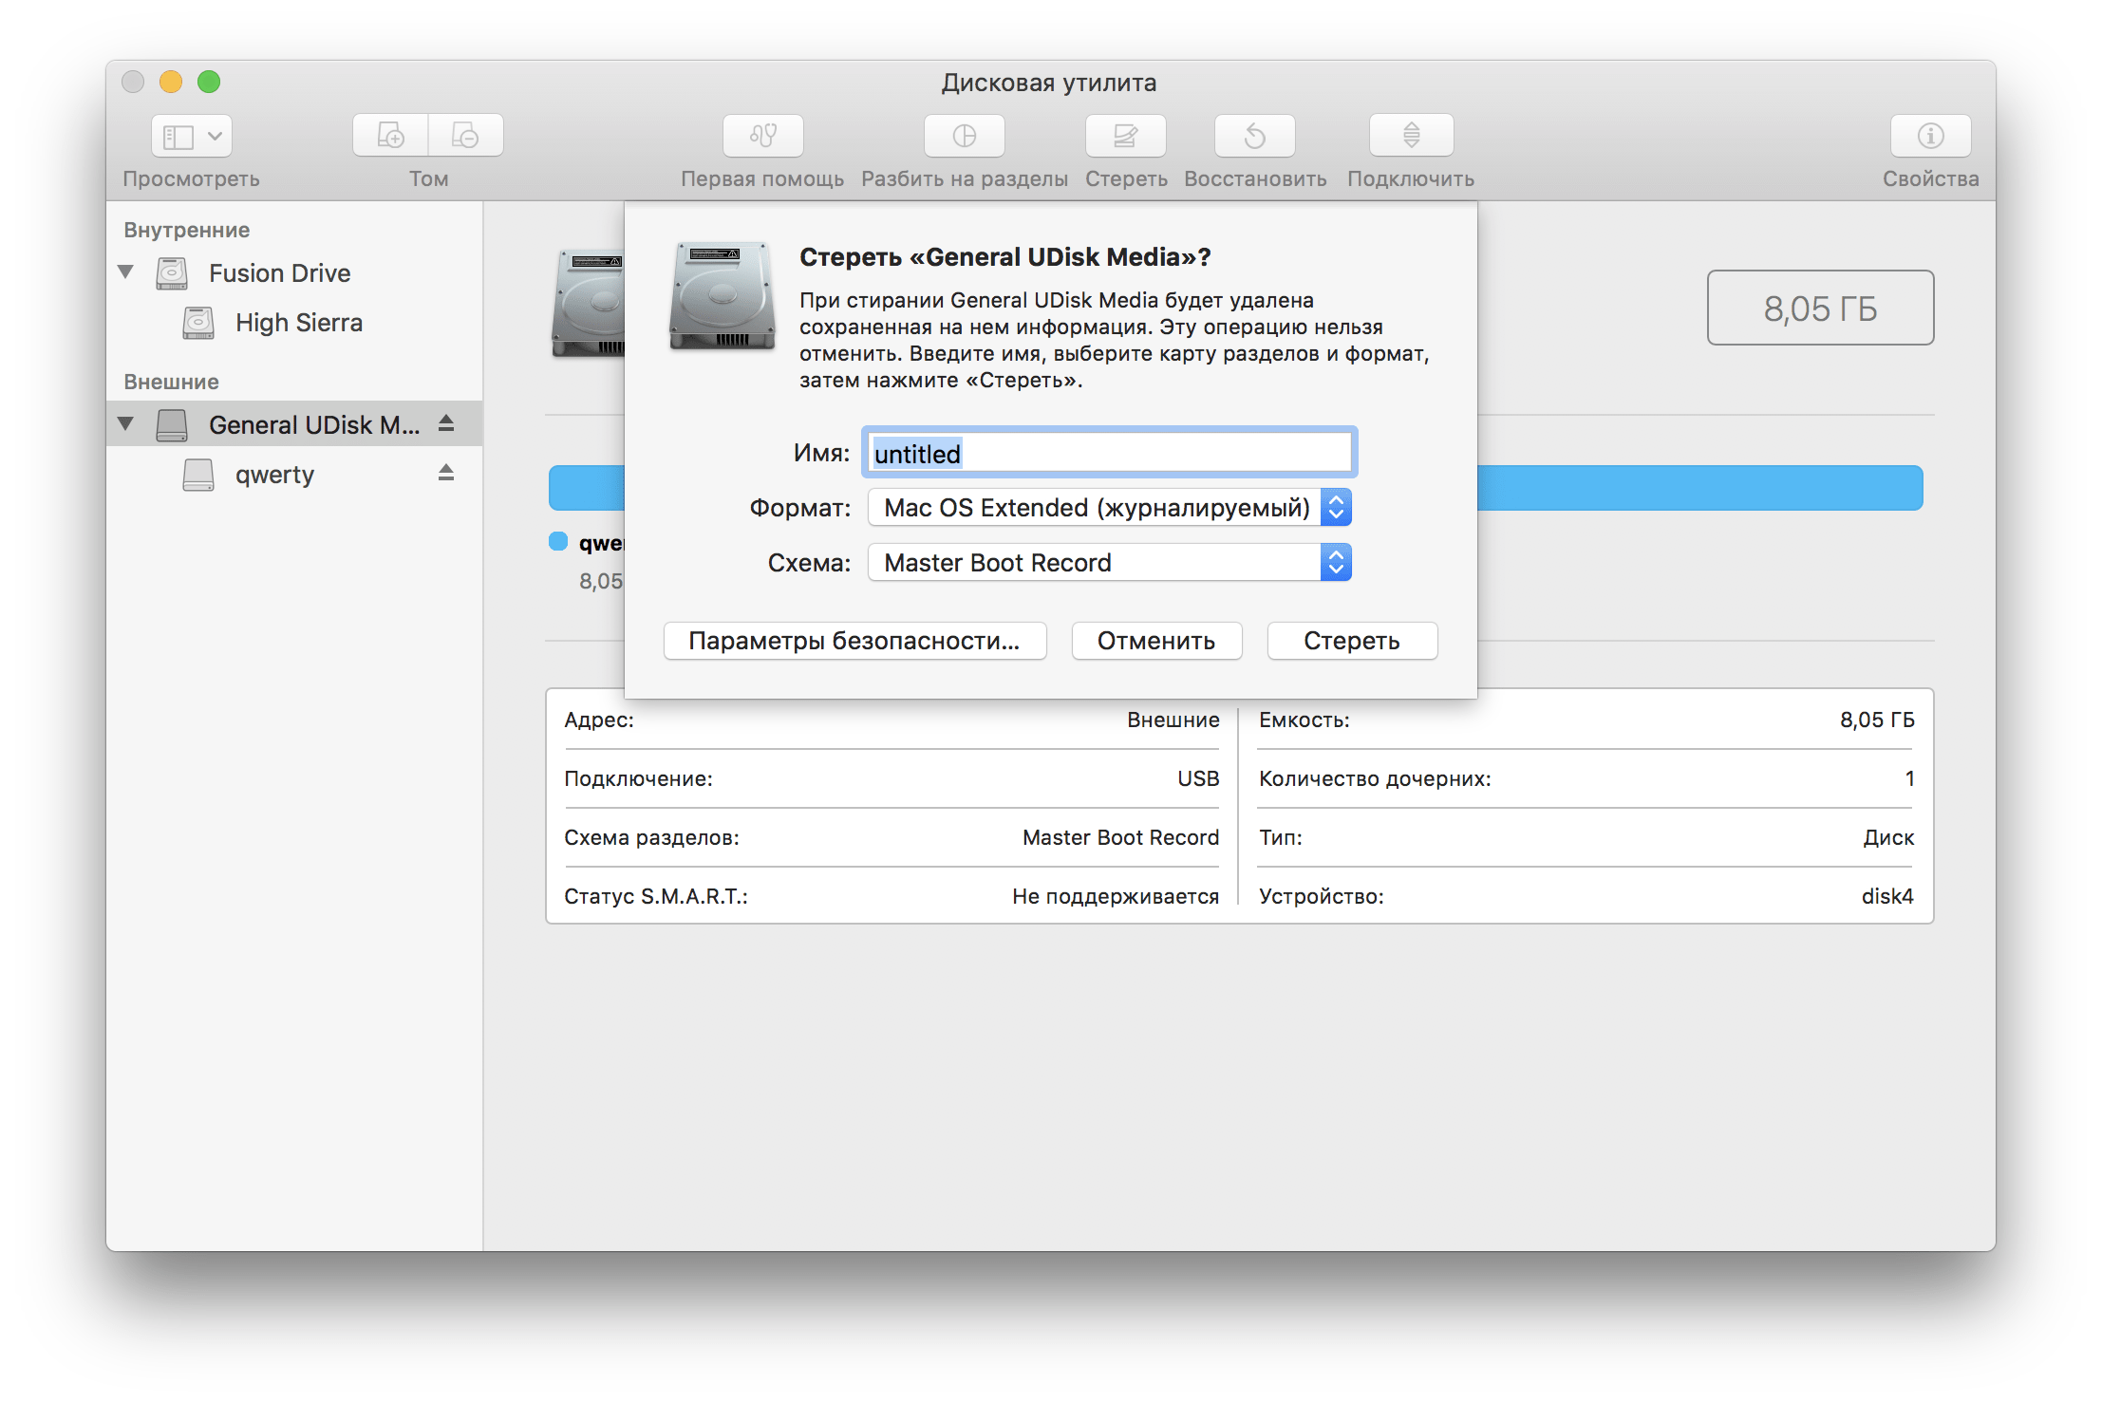Eject the qwerty volume
Screen dimensions: 2102x1403
click(446, 473)
